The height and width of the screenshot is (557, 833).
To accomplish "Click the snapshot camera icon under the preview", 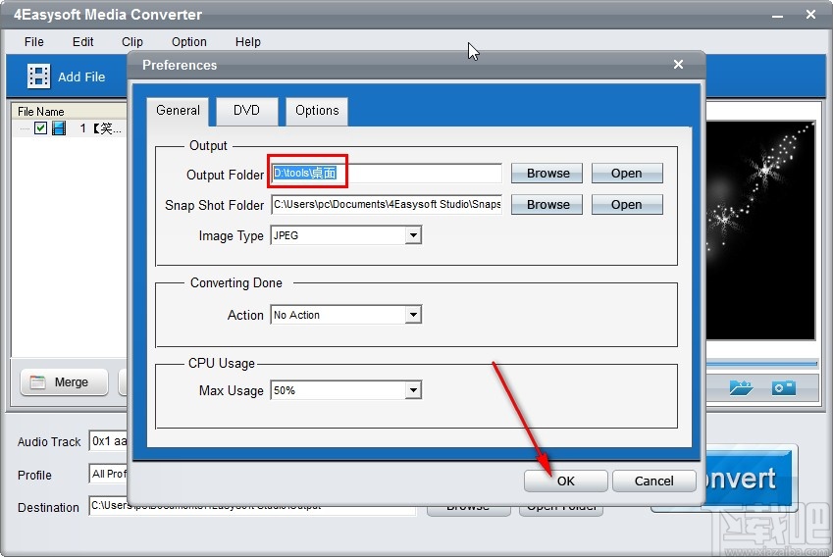I will pyautogui.click(x=784, y=387).
